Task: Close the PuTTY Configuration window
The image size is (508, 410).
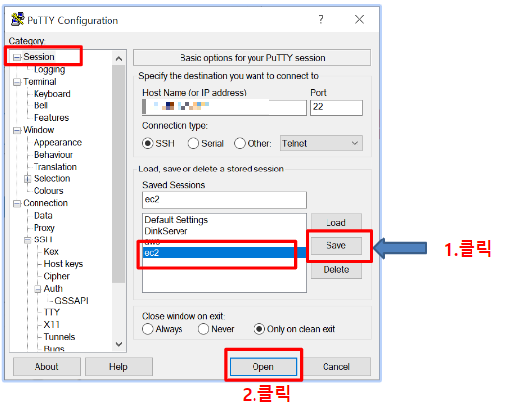Action: click(x=359, y=19)
